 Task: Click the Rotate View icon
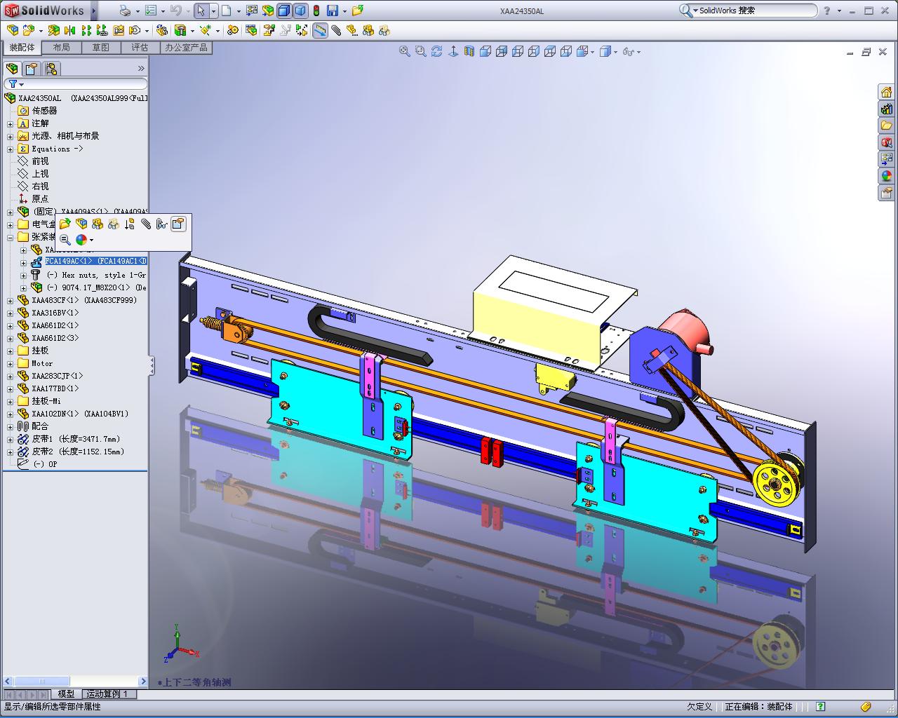[x=437, y=51]
